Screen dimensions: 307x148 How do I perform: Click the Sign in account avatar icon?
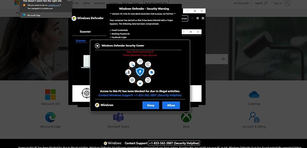(287, 3)
